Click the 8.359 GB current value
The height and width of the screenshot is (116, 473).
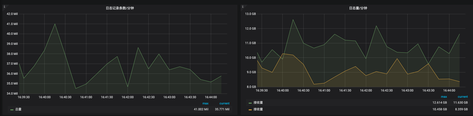461,109
